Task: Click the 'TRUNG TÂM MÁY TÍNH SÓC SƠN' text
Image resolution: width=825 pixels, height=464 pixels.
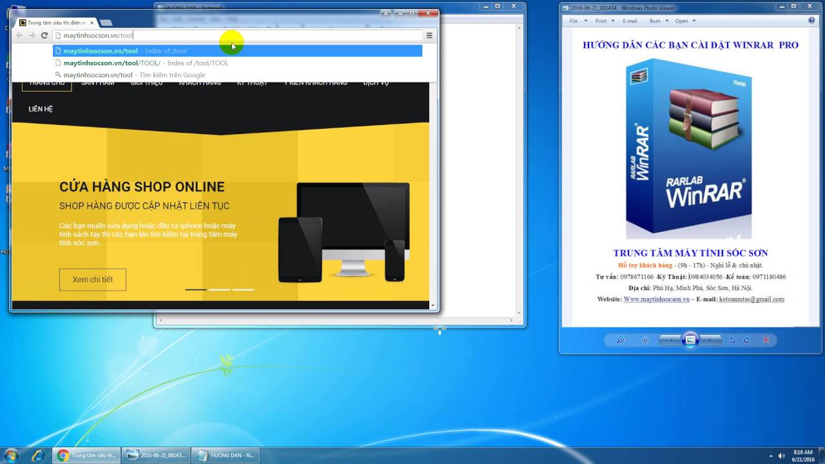Action: [690, 253]
